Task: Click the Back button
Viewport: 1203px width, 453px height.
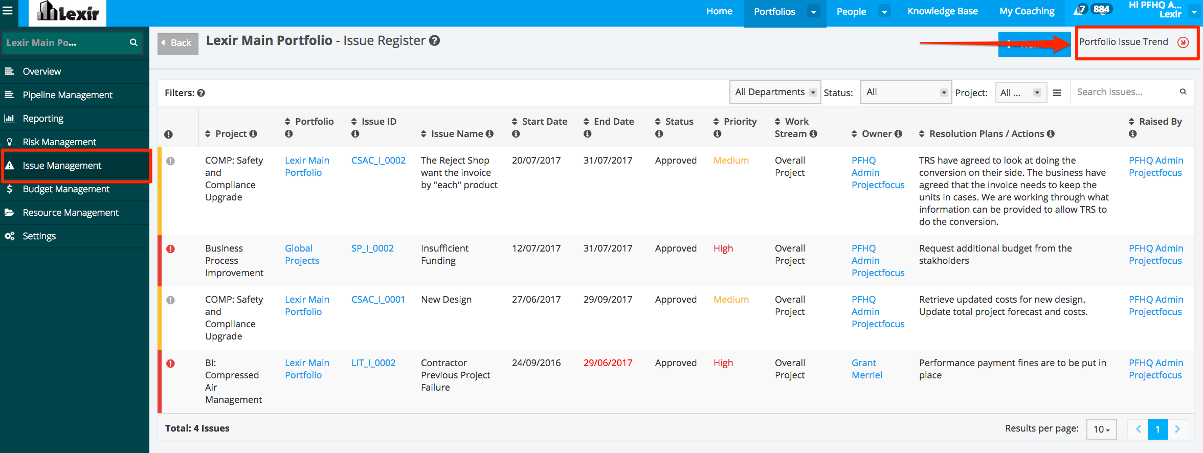Action: pyautogui.click(x=177, y=43)
